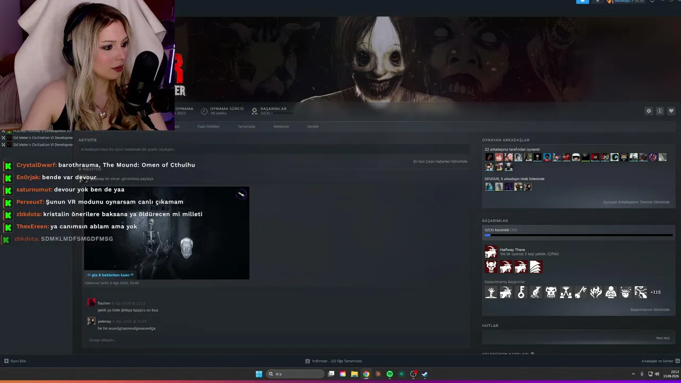Open File Explorer from the taskbar
This screenshot has height=383, width=681.
pos(354,374)
